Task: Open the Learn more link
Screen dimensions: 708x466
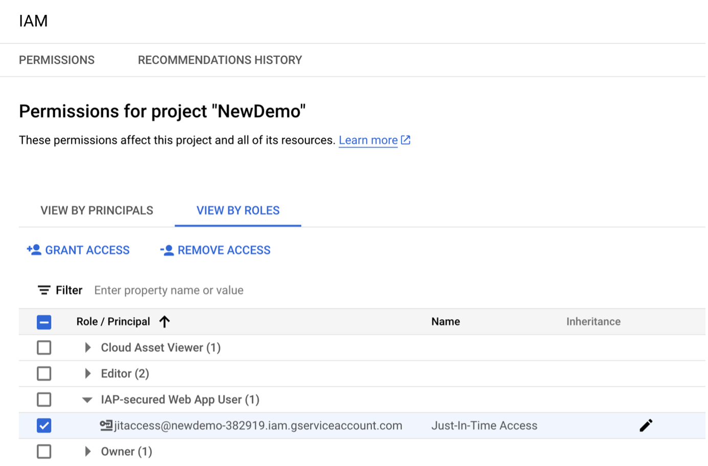Action: [368, 140]
